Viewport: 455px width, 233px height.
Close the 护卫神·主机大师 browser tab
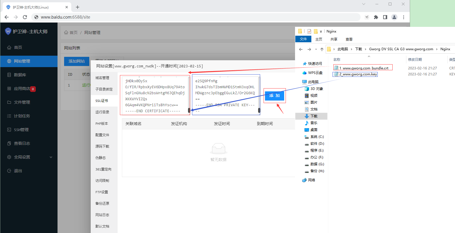pos(67,7)
